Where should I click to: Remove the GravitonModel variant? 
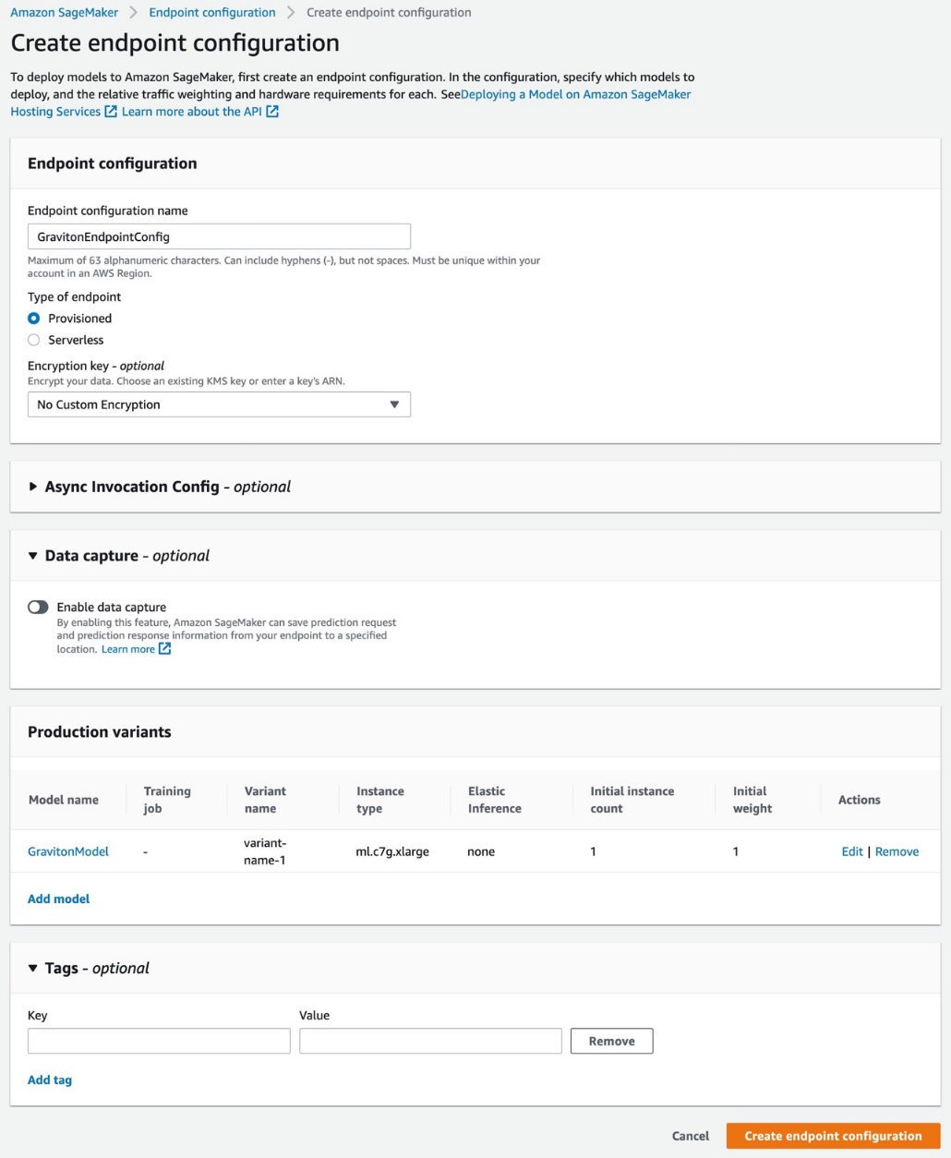[897, 851]
